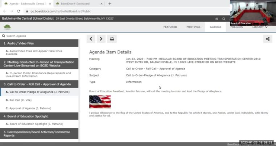Open the MEETINGS tab

tap(193, 27)
